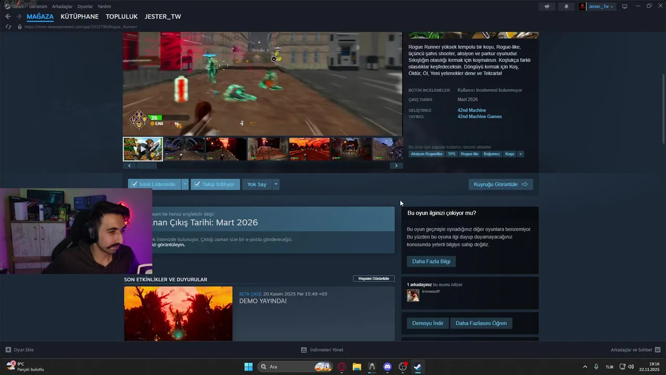
Task: Click the Jester_Tw profile avatar
Action: (582, 6)
